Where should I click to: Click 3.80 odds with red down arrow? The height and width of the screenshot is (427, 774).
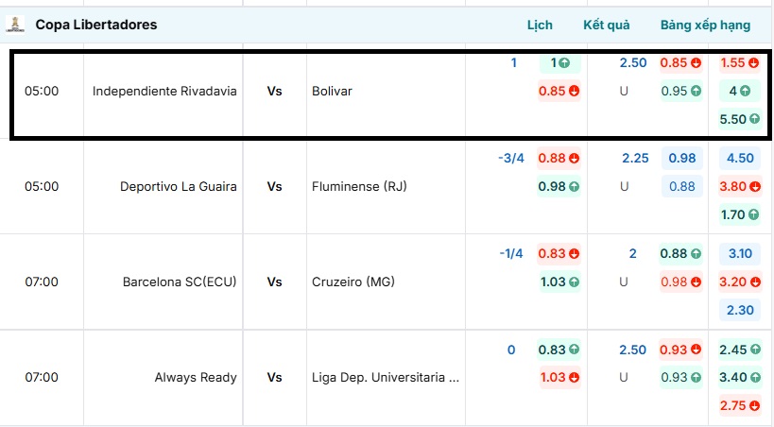pyautogui.click(x=738, y=186)
